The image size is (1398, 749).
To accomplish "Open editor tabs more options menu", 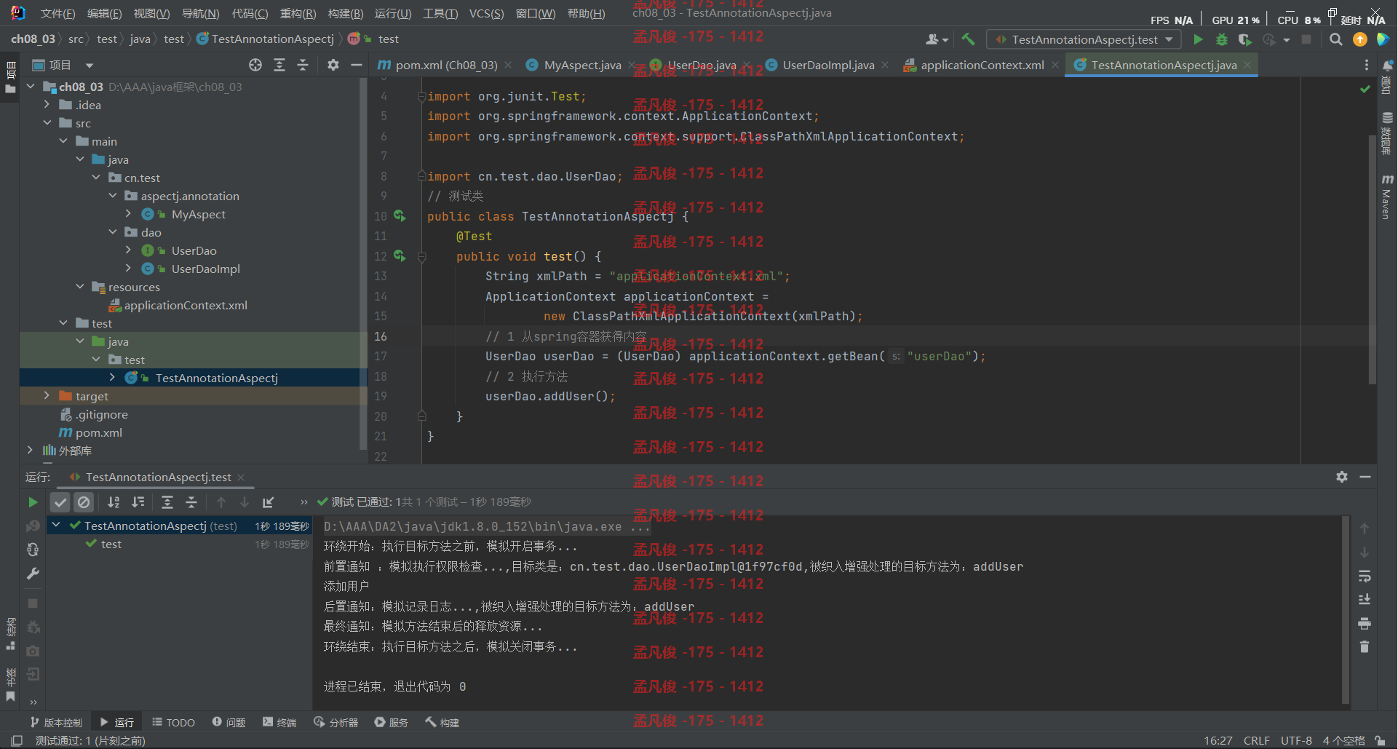I will coord(1367,66).
